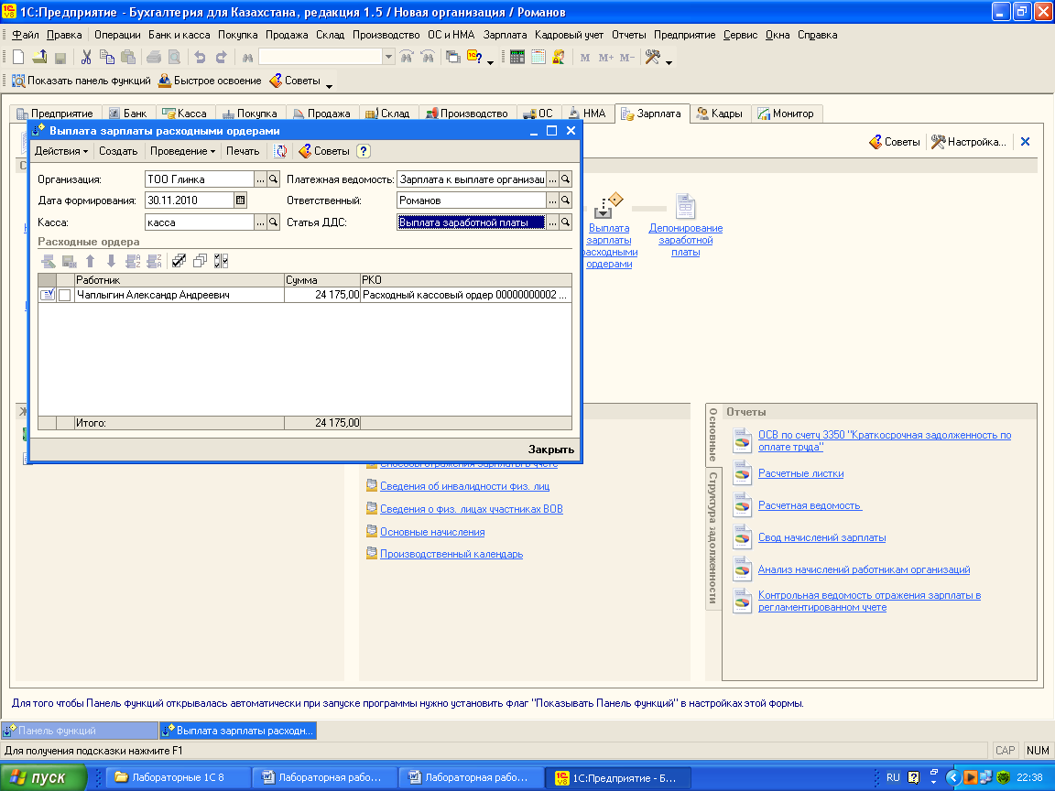This screenshot has height=791, width=1055.
Task: Click the Copy icon in main toolbar
Action: click(x=107, y=58)
